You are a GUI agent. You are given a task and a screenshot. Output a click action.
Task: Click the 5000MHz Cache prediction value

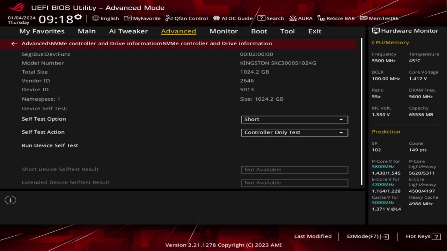click(383, 203)
